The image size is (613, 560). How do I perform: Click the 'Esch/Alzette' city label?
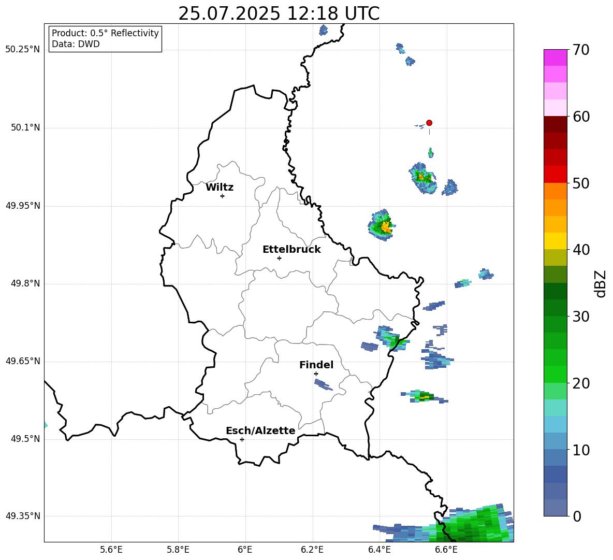[x=260, y=430]
